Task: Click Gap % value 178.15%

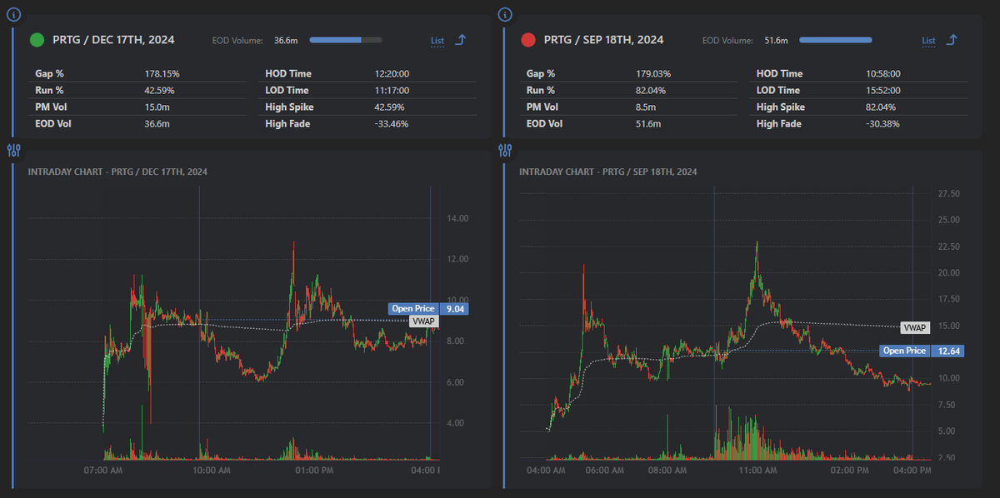Action: coord(162,74)
